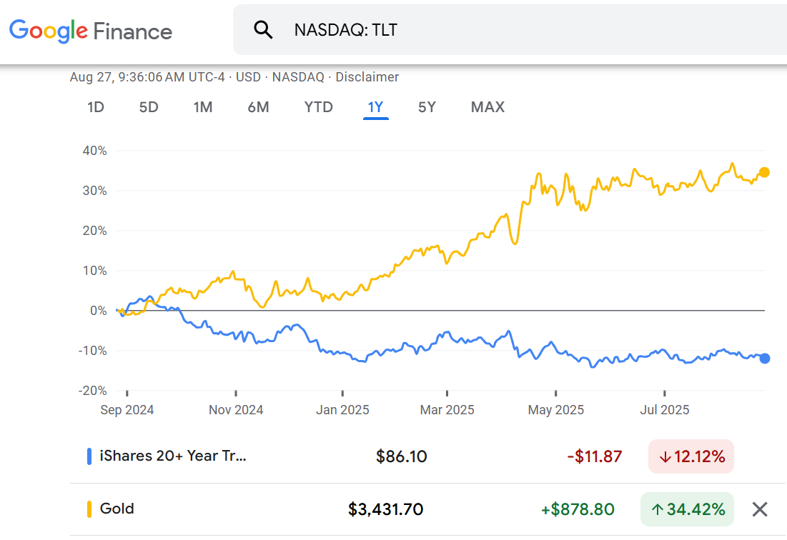The height and width of the screenshot is (540, 787).
Task: Click the Mar 2025 axis label
Action: pyautogui.click(x=447, y=409)
